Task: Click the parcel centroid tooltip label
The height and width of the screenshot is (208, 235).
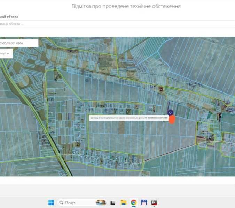Action: pos(128,118)
